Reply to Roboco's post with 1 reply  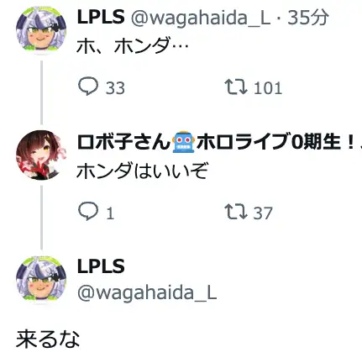click(88, 212)
